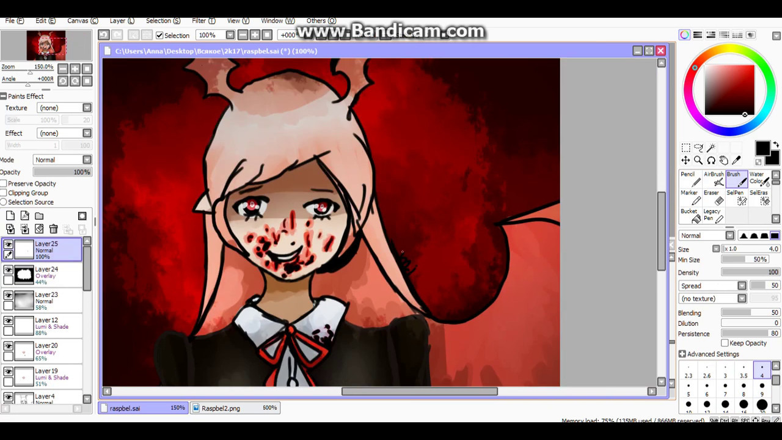Click the undo arrow in the toolbar

click(103, 35)
